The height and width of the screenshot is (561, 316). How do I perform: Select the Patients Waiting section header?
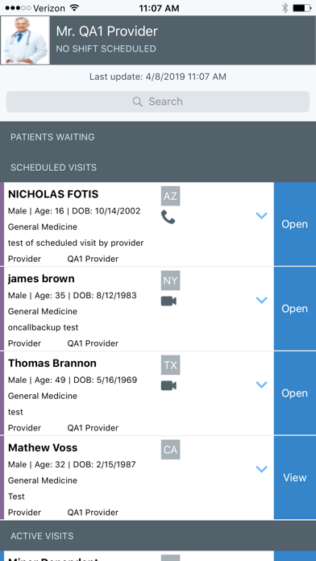pyautogui.click(x=158, y=137)
